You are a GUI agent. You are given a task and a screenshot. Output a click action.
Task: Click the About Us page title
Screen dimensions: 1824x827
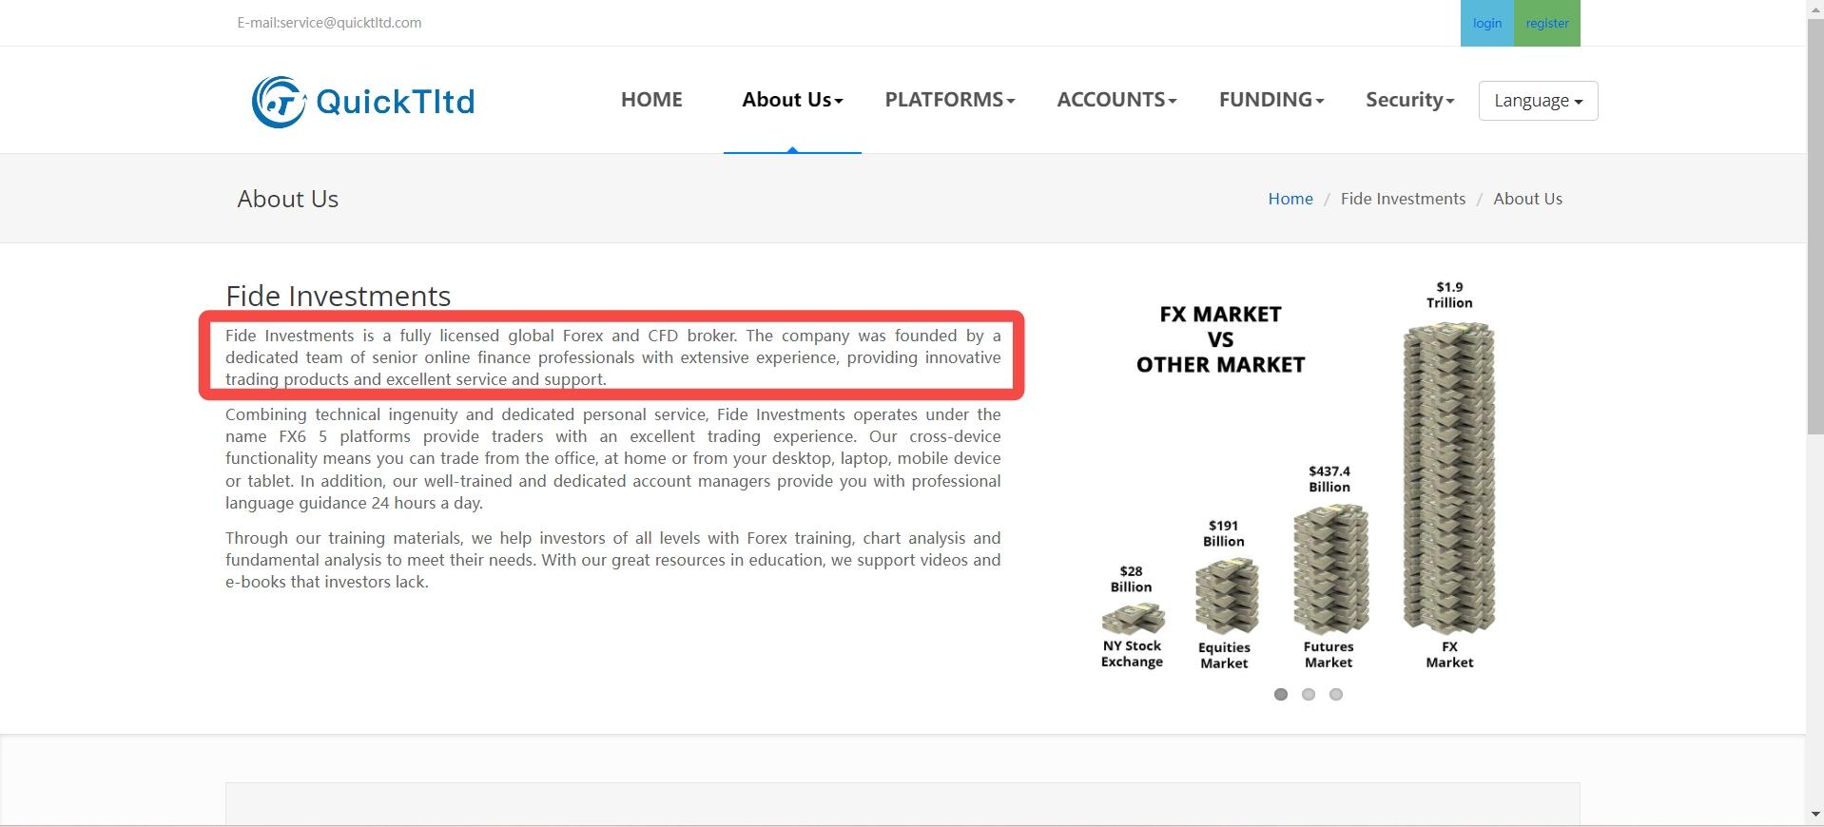point(288,199)
